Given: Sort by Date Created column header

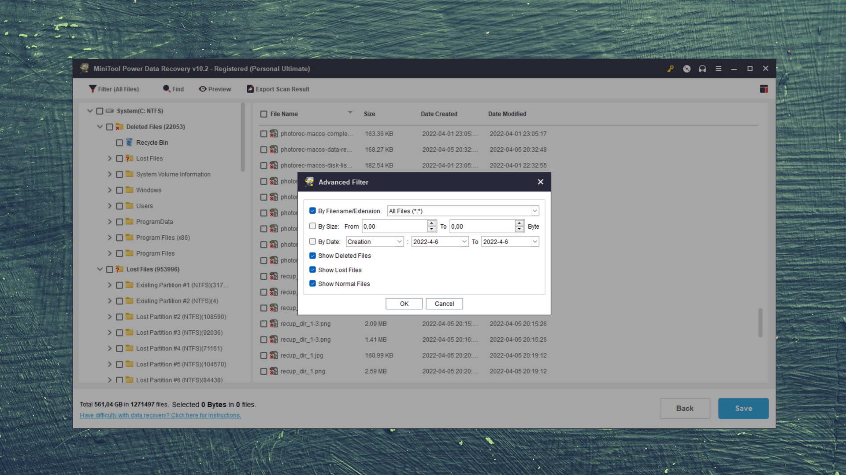Looking at the screenshot, I should [439, 114].
